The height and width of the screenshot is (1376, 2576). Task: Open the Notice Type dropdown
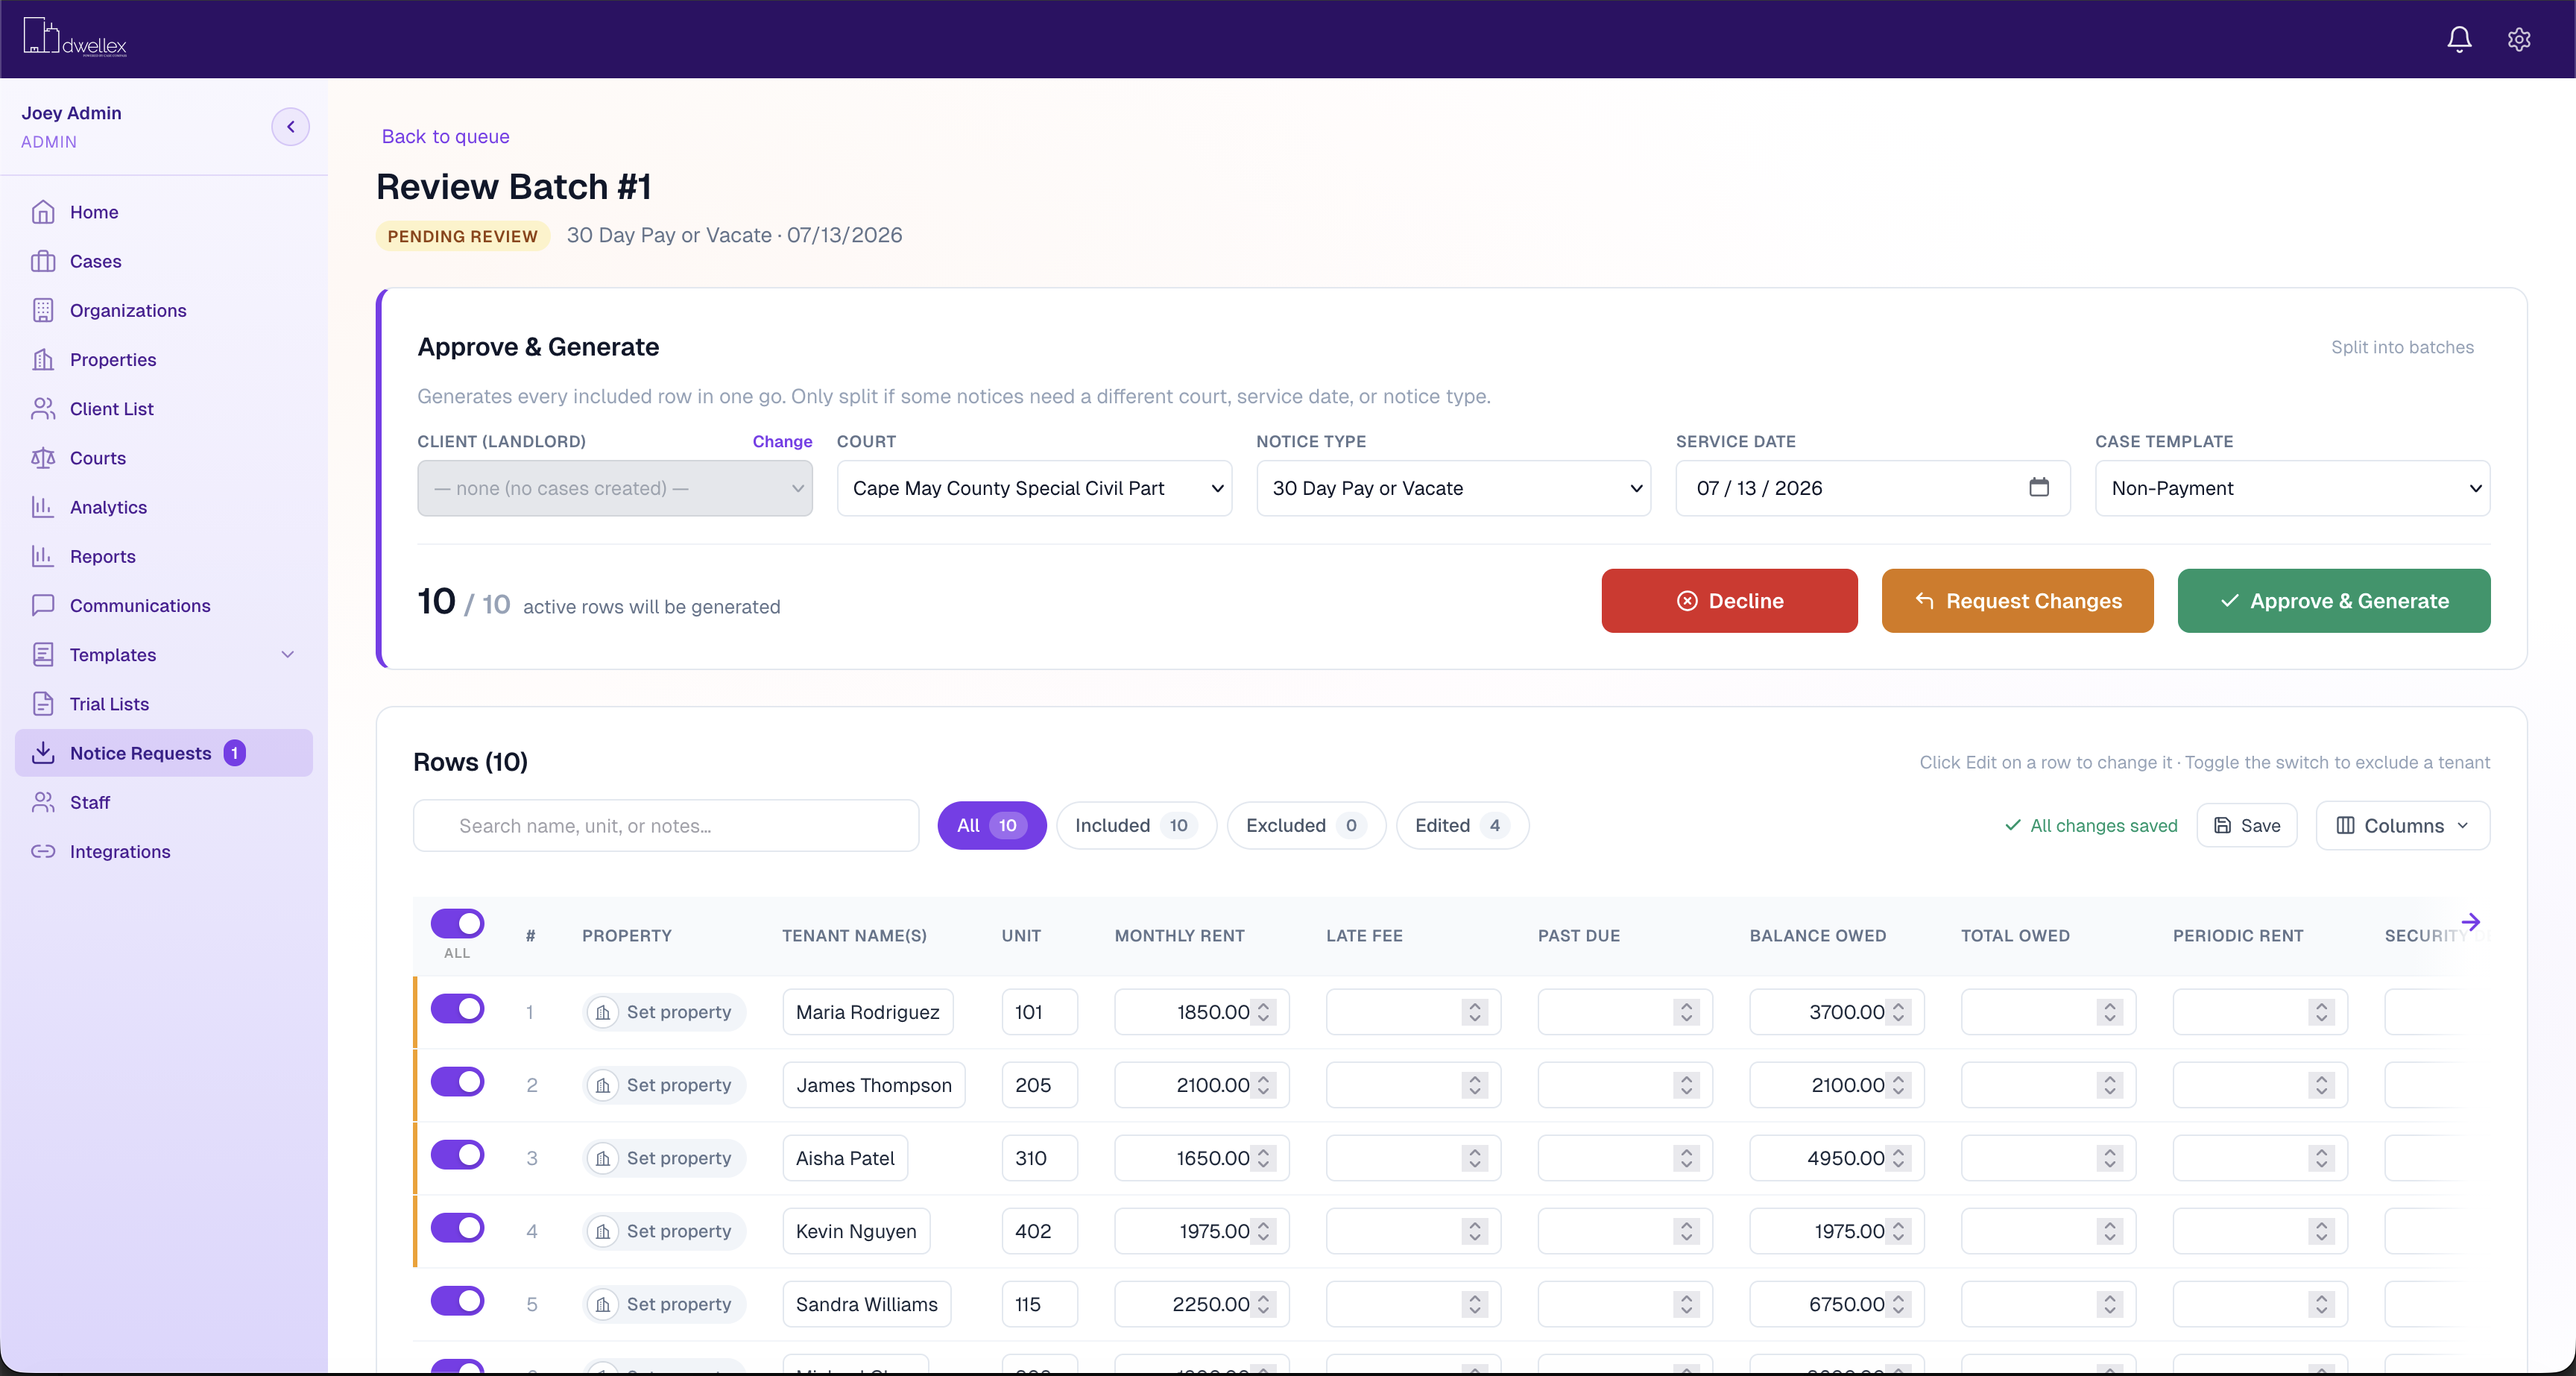click(x=1453, y=488)
